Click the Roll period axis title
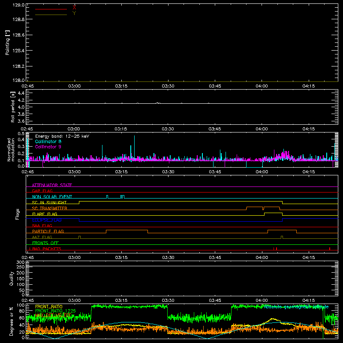This screenshot has height=343, width=343. tap(13, 107)
